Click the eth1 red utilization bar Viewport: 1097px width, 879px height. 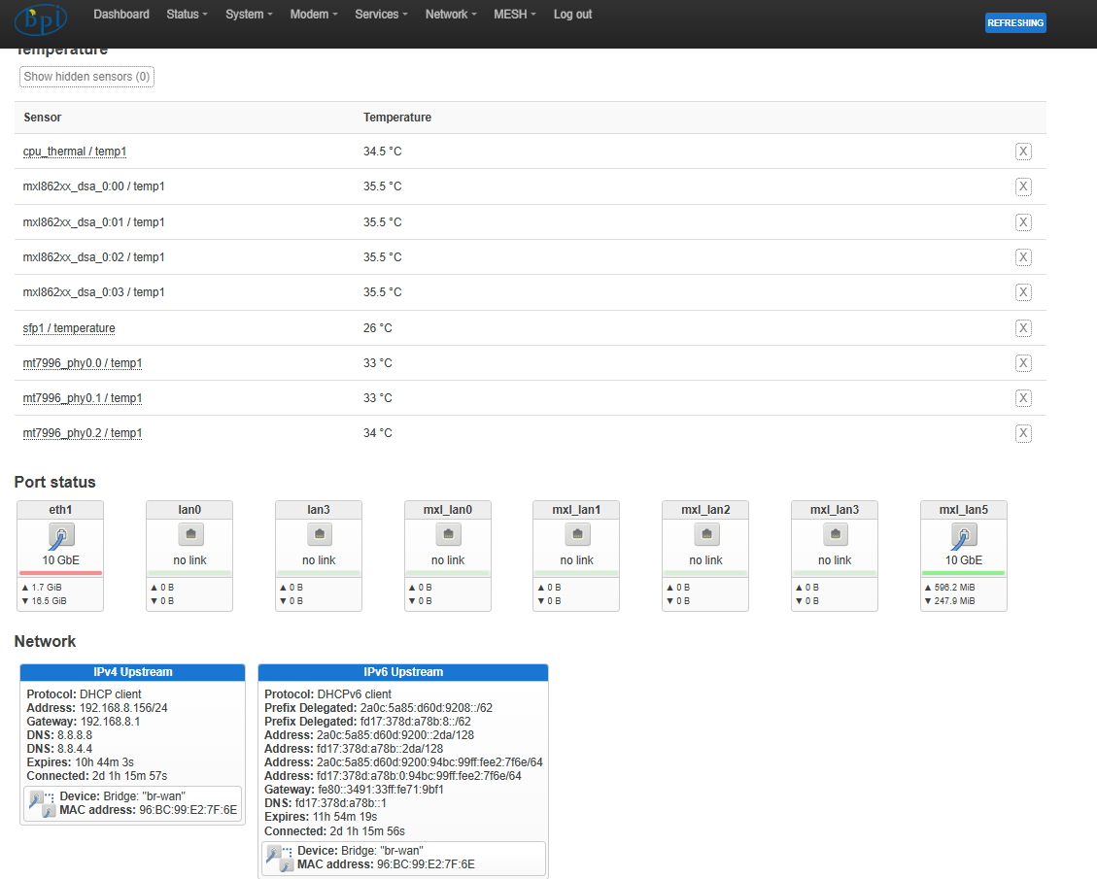[60, 573]
